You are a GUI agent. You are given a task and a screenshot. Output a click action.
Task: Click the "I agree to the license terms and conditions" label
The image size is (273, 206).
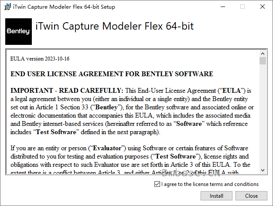pos(210,184)
